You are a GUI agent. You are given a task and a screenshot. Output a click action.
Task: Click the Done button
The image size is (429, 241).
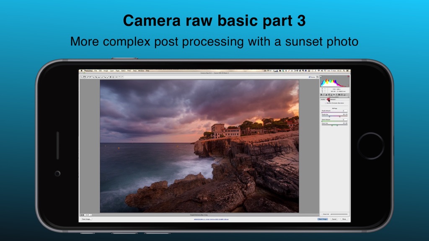(x=344, y=219)
